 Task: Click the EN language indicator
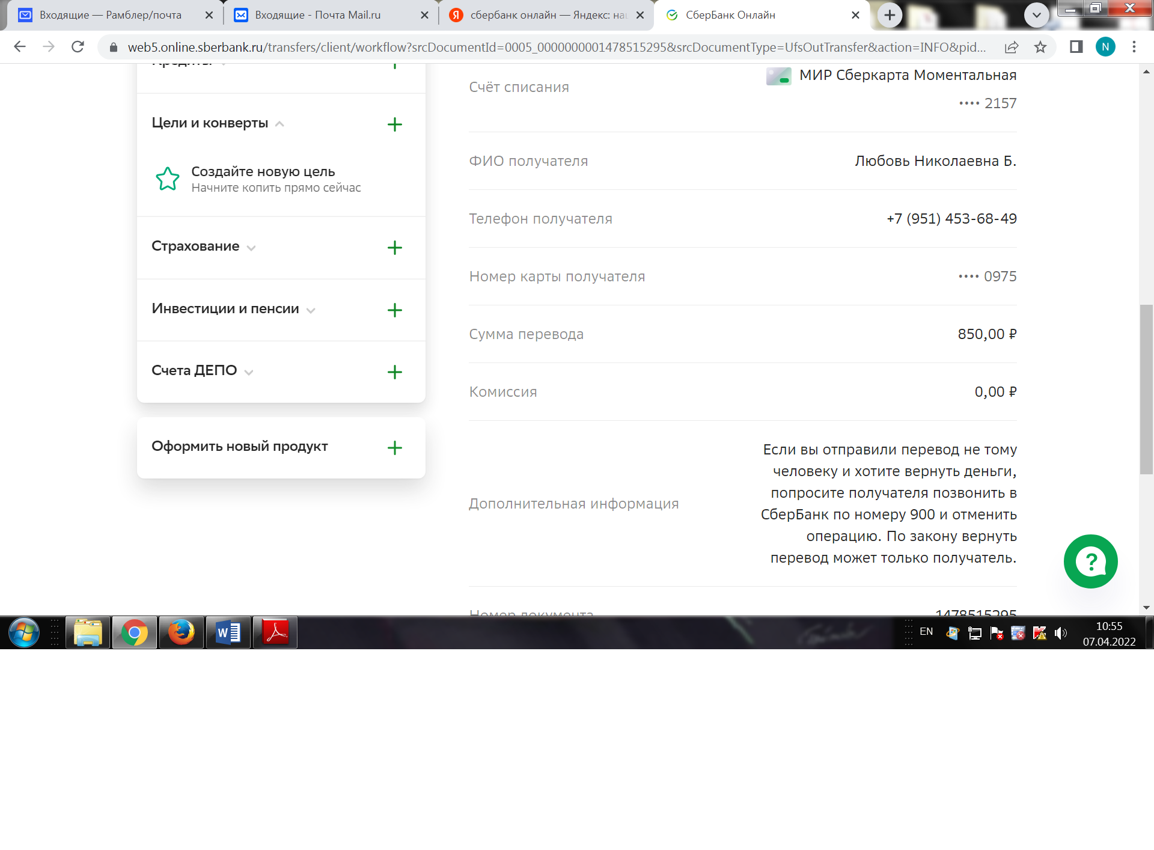(x=926, y=632)
